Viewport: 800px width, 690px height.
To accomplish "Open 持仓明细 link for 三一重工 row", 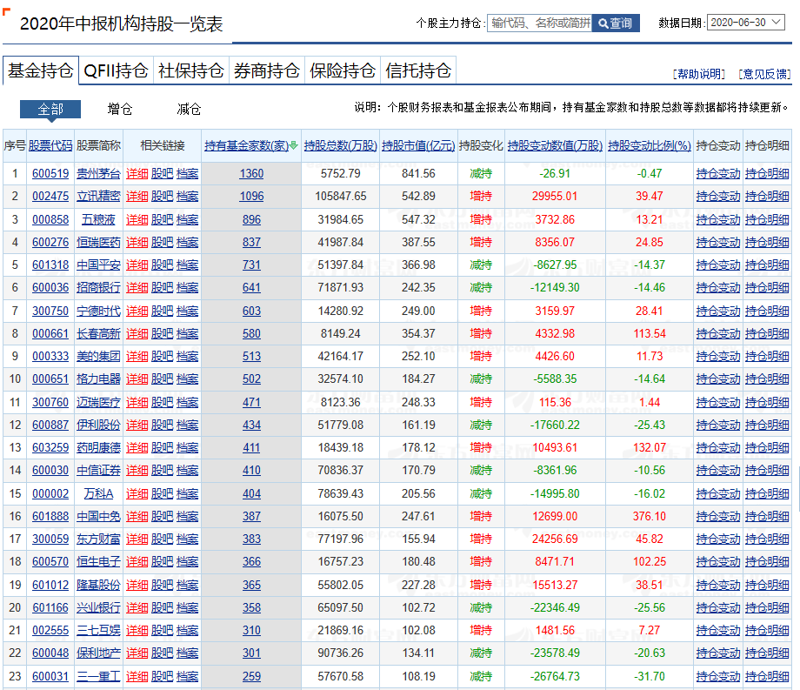I will [767, 677].
